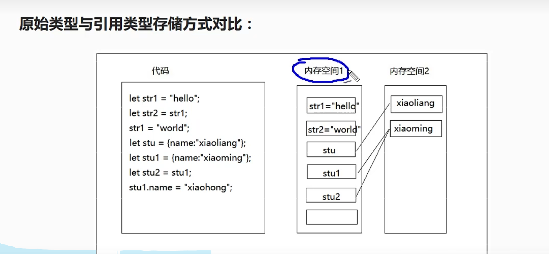
Task: Select the stu box in memory space 1
Action: pyautogui.click(x=331, y=150)
